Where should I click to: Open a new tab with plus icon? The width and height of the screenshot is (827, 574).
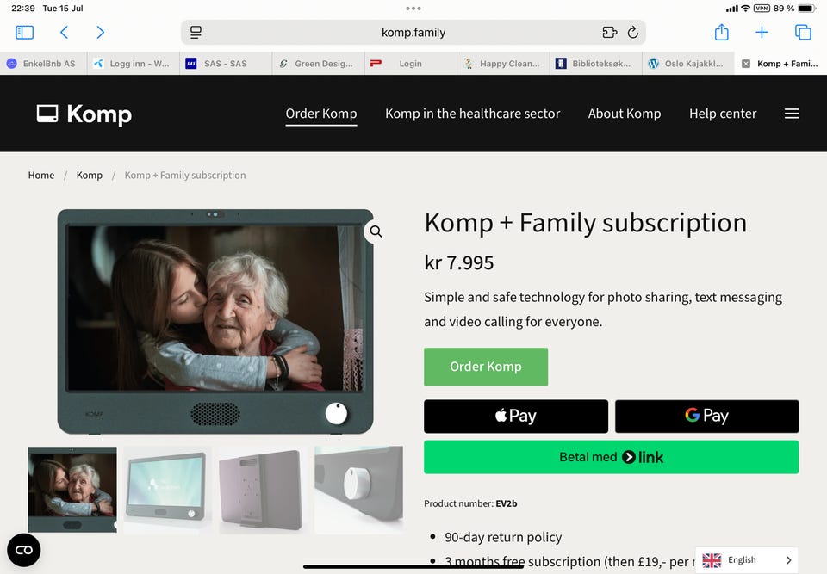point(762,33)
